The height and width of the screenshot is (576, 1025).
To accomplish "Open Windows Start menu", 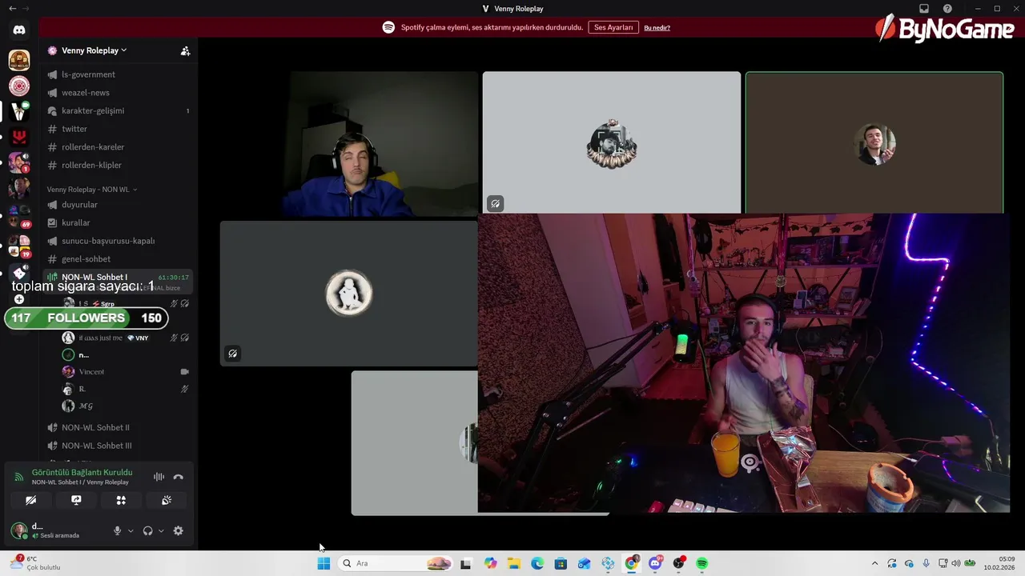I will (x=324, y=563).
